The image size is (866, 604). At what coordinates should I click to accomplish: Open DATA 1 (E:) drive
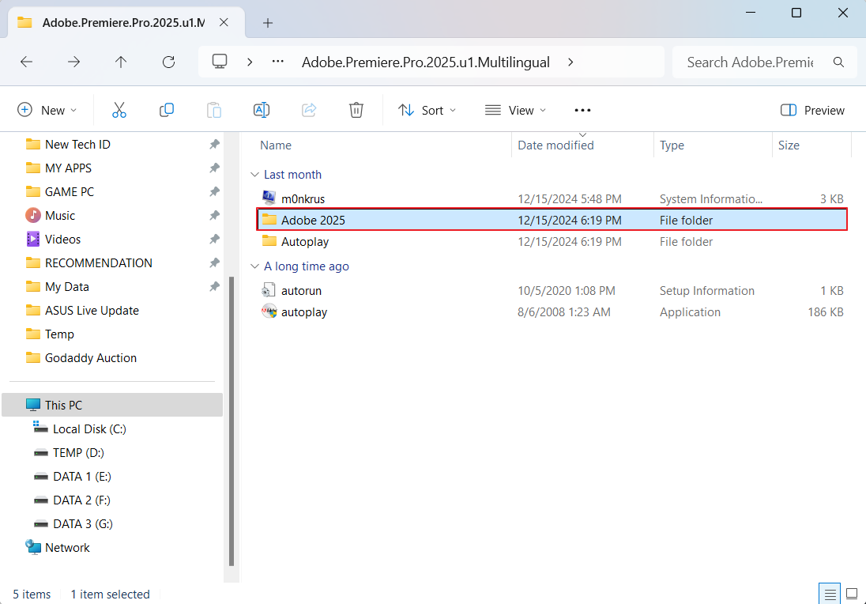click(81, 477)
